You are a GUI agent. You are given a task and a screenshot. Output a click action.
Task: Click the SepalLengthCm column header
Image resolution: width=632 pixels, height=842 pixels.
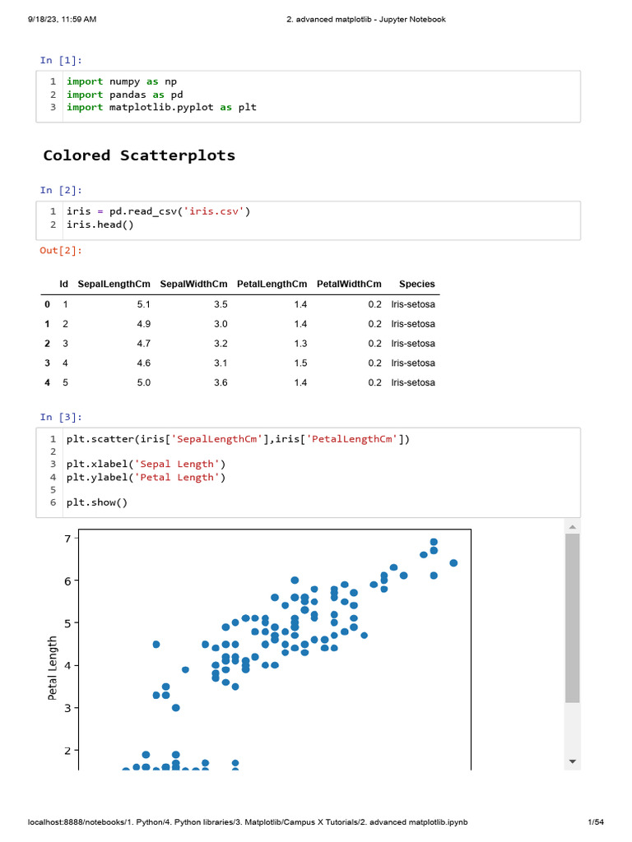114,285
